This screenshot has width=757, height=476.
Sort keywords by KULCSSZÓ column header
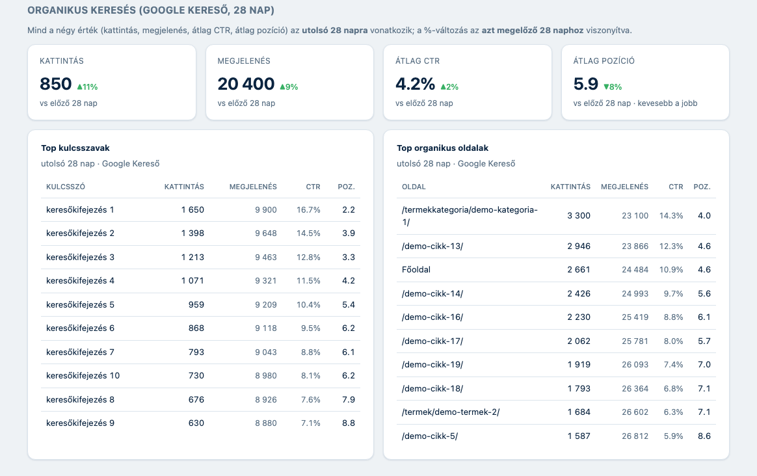[x=66, y=187]
